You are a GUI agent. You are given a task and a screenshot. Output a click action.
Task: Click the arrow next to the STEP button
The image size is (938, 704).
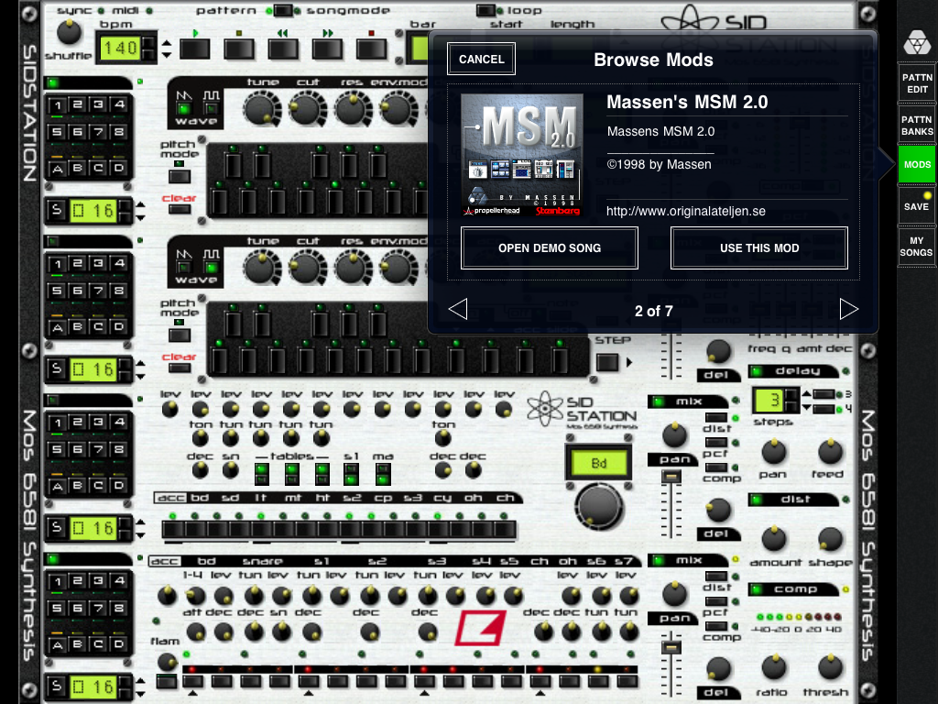[629, 362]
